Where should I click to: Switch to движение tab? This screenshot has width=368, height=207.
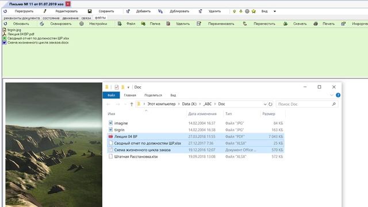point(70,18)
